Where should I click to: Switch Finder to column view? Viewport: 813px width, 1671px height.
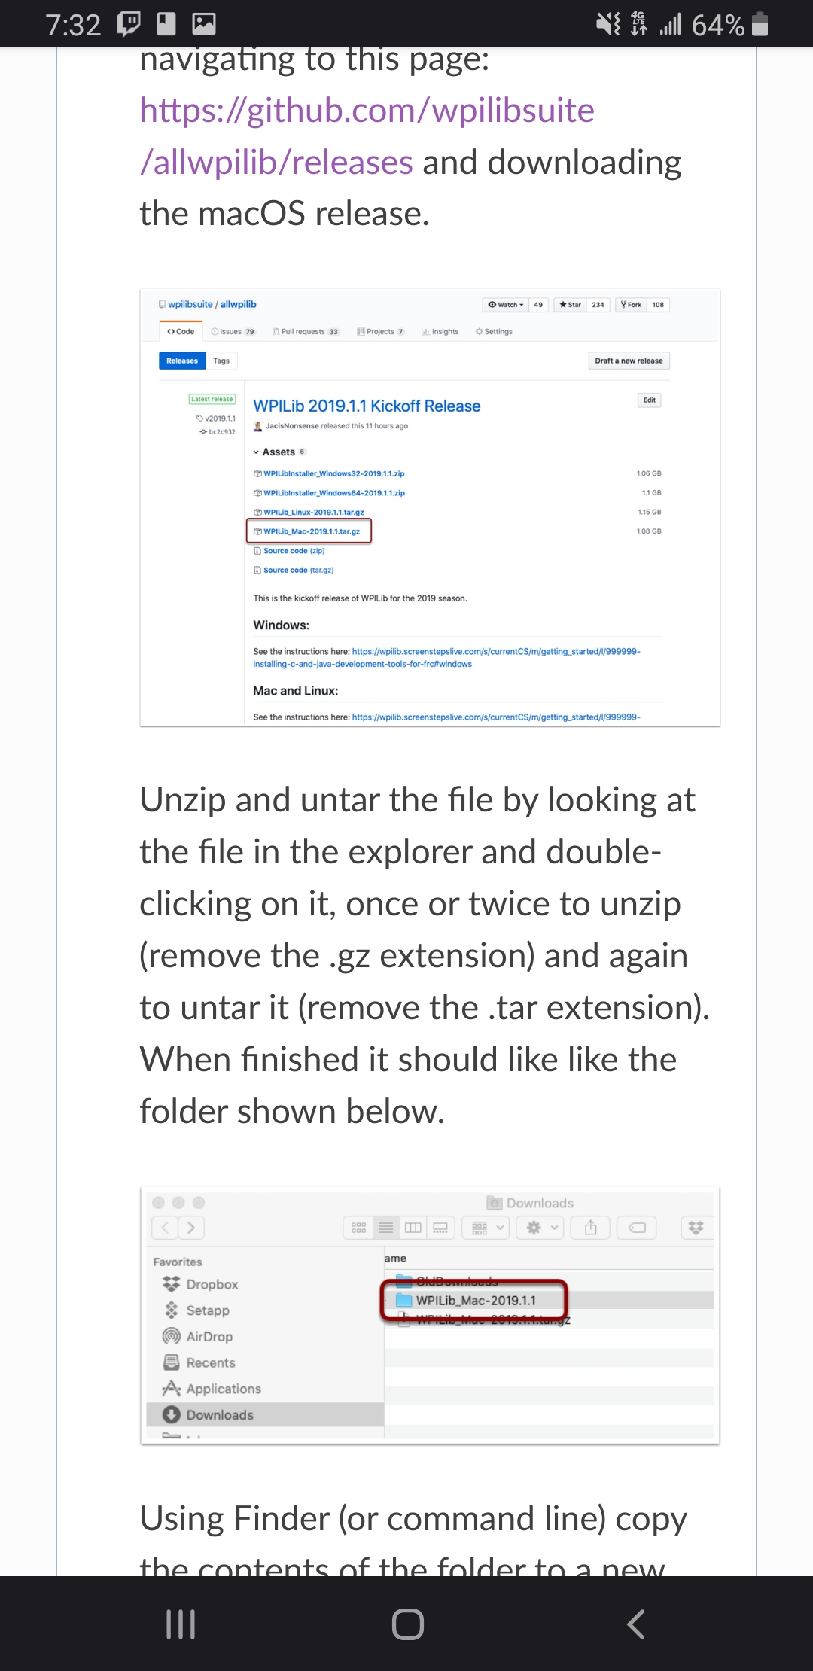(x=413, y=1228)
